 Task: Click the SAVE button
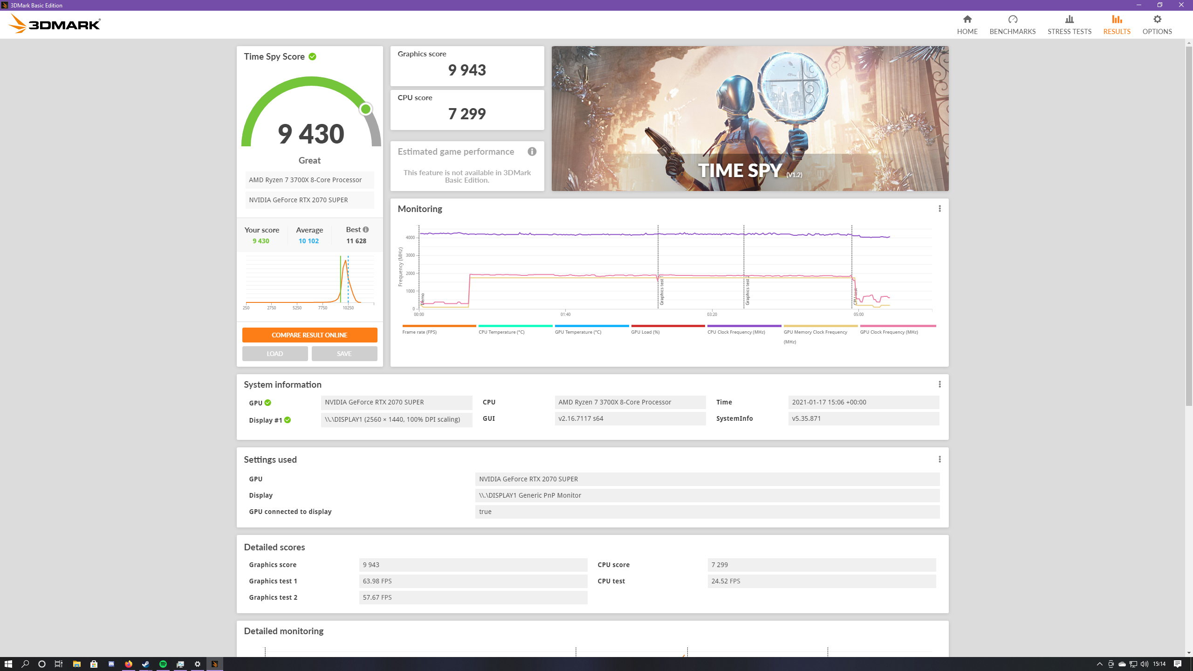coord(344,354)
